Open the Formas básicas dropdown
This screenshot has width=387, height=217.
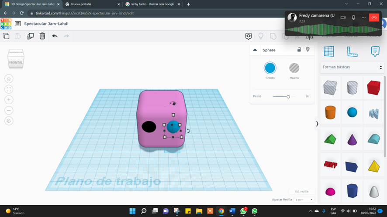tap(352, 67)
